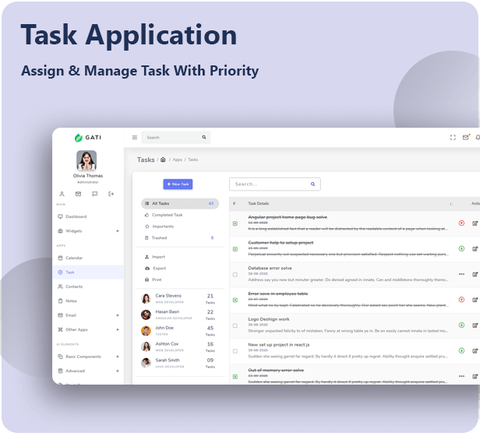Open the user profile icon under Olivia Thomas
This screenshot has height=436, width=480.
pos(62,194)
